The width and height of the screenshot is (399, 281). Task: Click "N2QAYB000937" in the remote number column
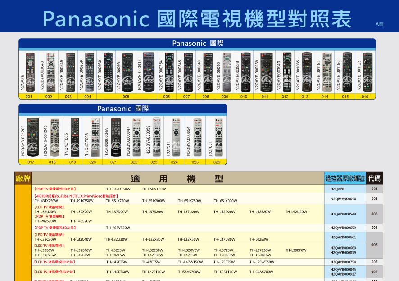(x=343, y=274)
